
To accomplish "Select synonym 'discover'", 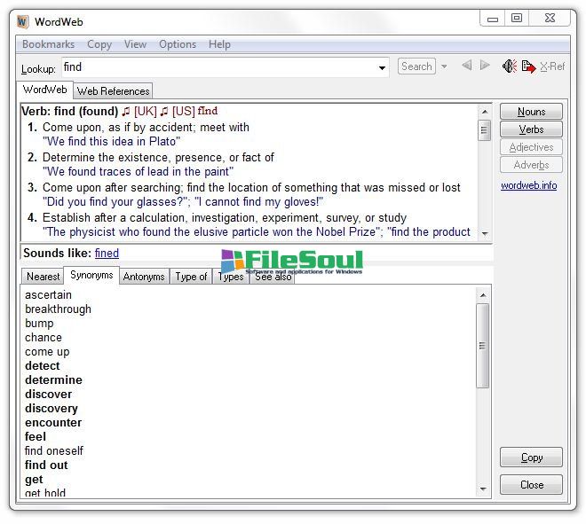I will point(48,395).
